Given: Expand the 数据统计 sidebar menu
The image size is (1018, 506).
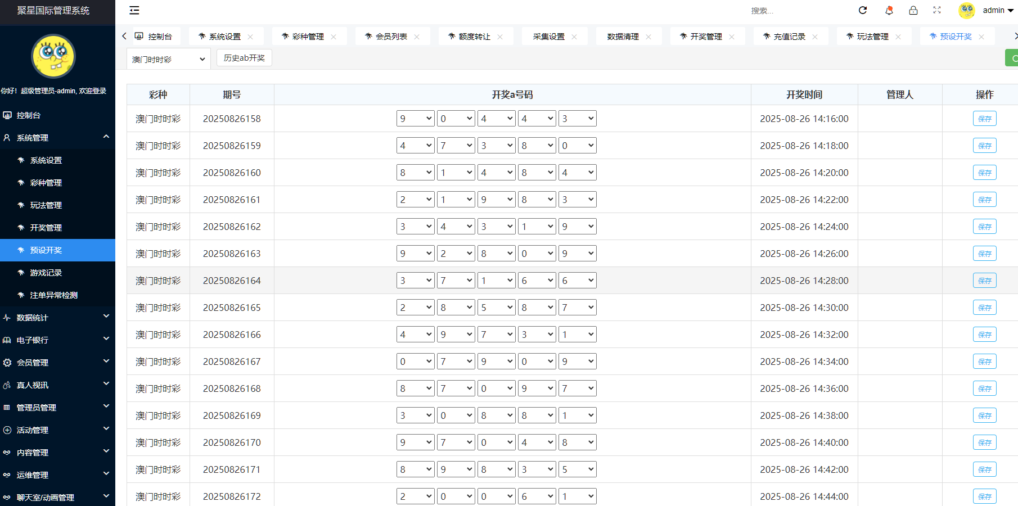Looking at the screenshot, I should pyautogui.click(x=56, y=318).
